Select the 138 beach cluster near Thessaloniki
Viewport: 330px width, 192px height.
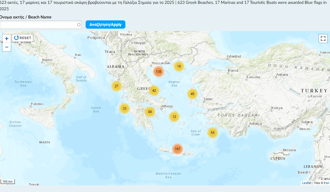158,71
